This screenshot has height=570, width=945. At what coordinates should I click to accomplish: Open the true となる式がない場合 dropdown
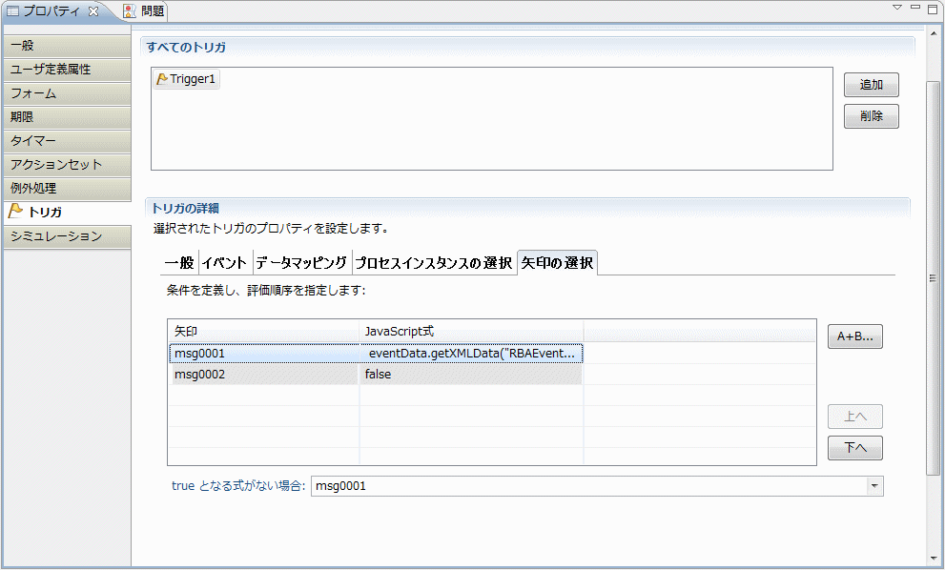coord(873,486)
